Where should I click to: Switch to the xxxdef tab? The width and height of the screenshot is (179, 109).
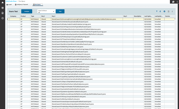tap(9, 5)
